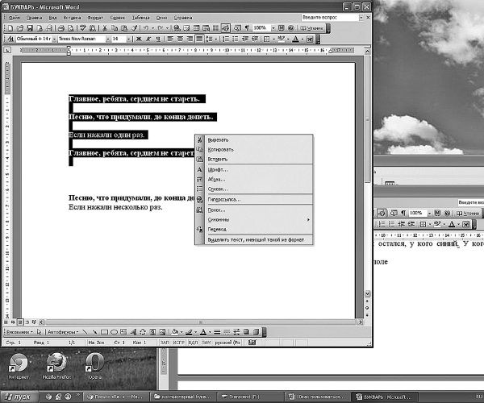Toggle ИСПР track changes in status bar
The width and height of the screenshot is (484, 403).
pyautogui.click(x=178, y=342)
